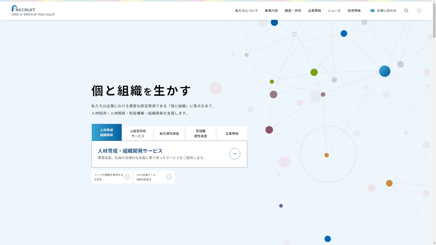Click the large circular arrow in service panel
436x245 pixels.
tap(235, 154)
